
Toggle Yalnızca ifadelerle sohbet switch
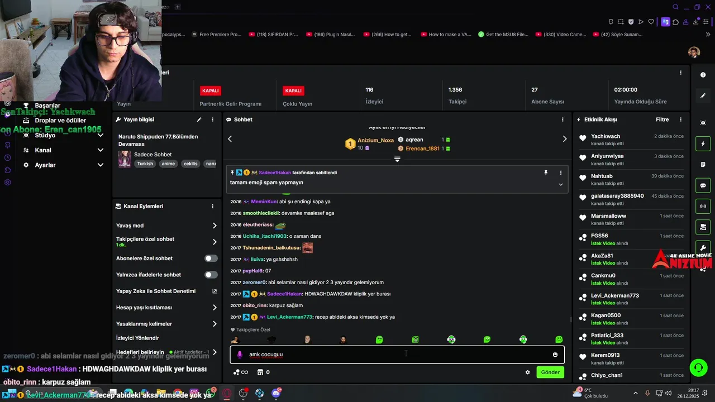[211, 275]
